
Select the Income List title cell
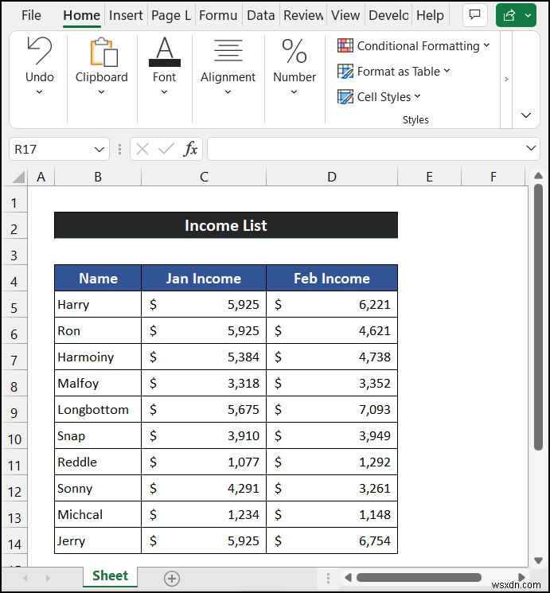[225, 226]
